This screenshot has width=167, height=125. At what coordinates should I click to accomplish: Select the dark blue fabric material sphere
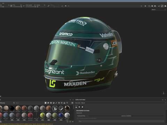(61, 115)
